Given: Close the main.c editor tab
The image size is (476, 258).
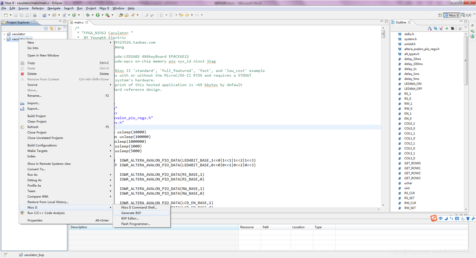Looking at the screenshot, I should (x=87, y=22).
